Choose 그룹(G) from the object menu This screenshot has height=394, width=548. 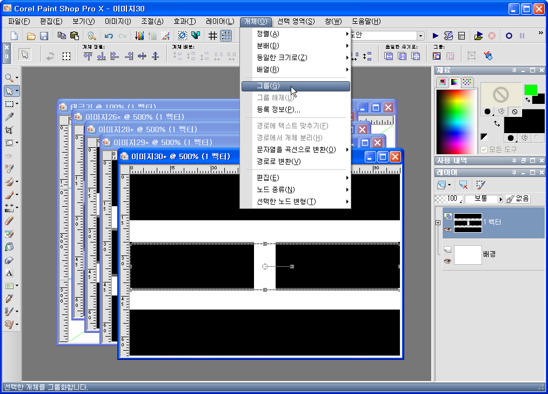tap(296, 86)
